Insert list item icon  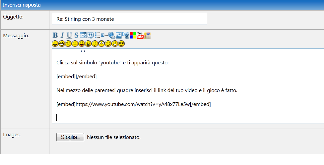(x=104, y=35)
